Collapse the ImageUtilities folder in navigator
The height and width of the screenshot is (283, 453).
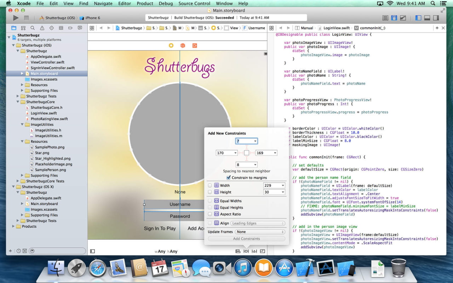[x=22, y=125]
